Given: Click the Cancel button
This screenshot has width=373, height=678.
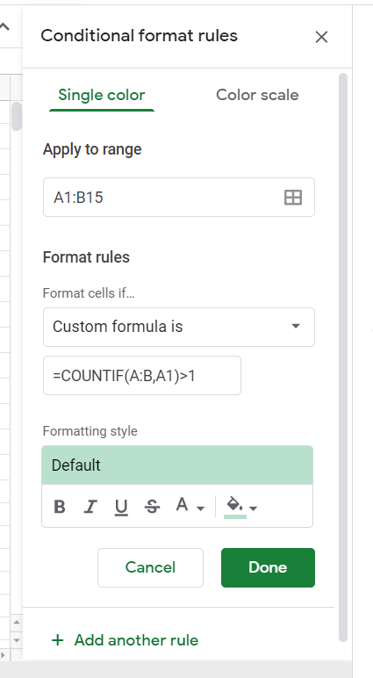Looking at the screenshot, I should (x=150, y=567).
